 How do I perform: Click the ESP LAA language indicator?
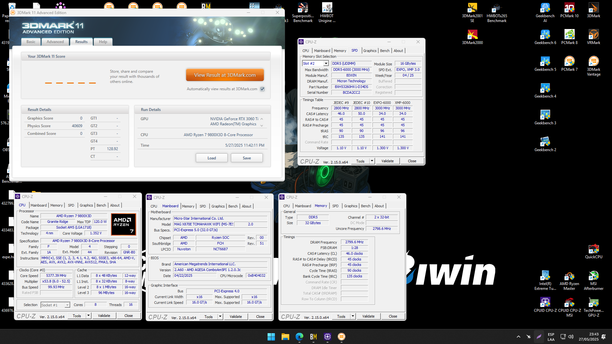tap(551, 337)
